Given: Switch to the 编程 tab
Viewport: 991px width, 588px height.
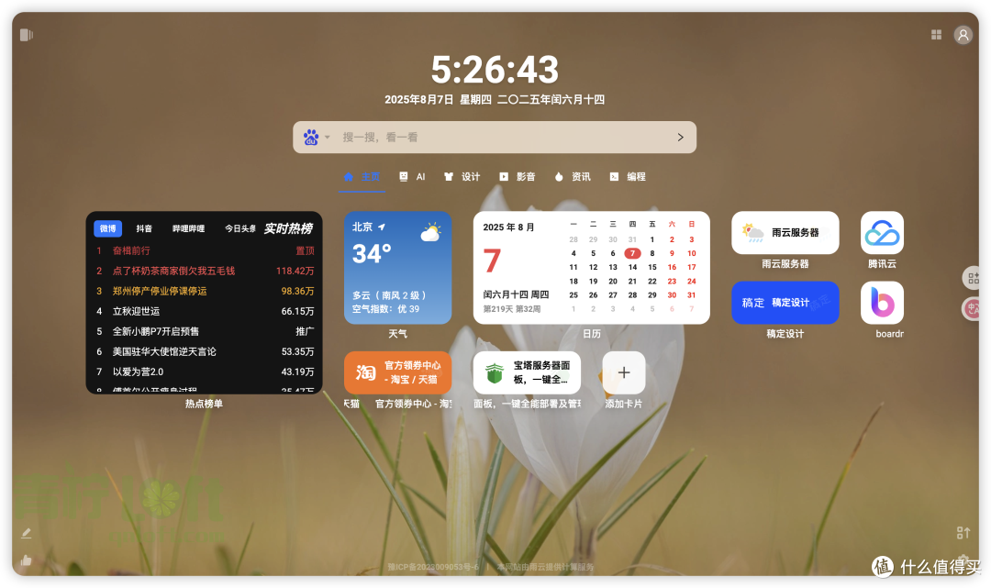Looking at the screenshot, I should [628, 177].
